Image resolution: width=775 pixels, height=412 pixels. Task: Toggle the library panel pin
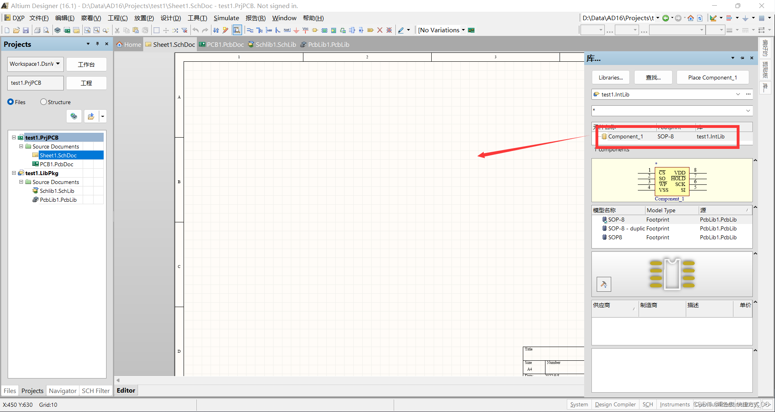click(x=742, y=58)
